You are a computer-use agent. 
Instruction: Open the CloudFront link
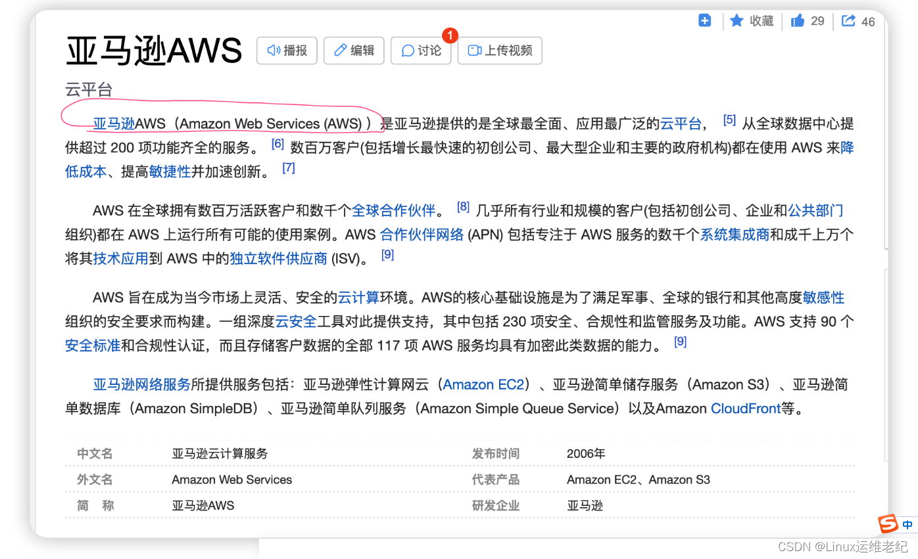coord(746,408)
